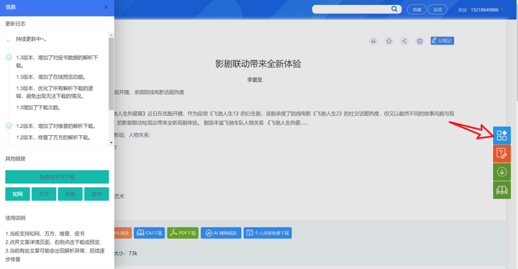Click 个人成果免费下载 button
Image resolution: width=518 pixels, height=269 pixels.
(x=268, y=233)
